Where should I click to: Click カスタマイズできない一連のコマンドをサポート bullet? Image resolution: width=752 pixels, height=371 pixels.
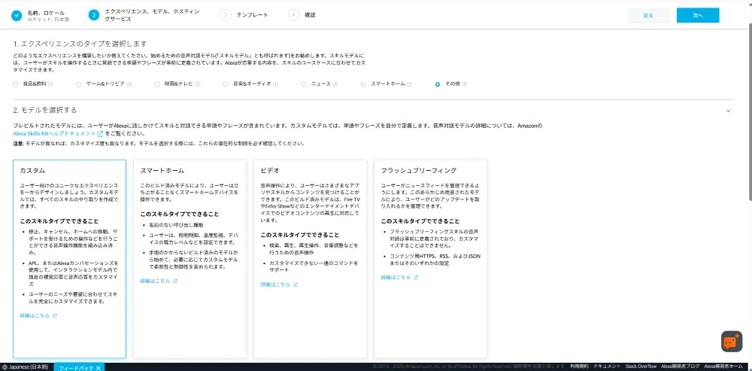coord(314,266)
